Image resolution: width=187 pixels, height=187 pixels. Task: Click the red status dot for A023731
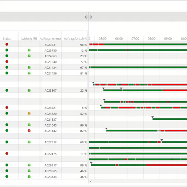(7, 45)
